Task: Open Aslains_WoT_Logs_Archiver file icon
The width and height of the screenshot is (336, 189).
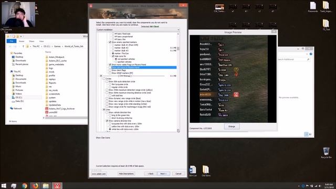Action: click(47, 109)
